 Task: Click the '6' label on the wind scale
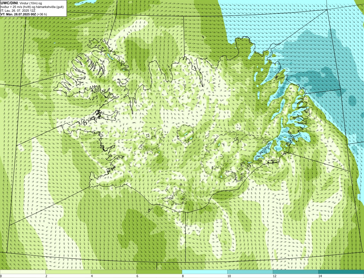pyautogui.click(x=137, y=276)
